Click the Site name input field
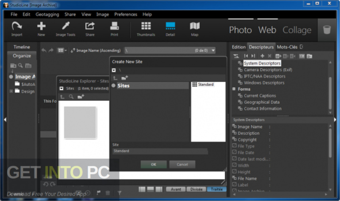The width and height of the screenshot is (340, 201). pyautogui.click(x=160, y=151)
